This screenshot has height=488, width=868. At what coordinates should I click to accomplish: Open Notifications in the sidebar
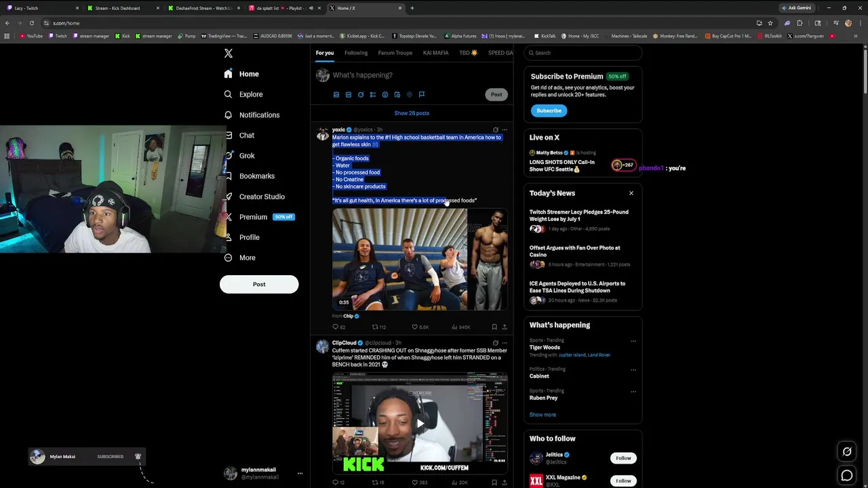point(252,115)
